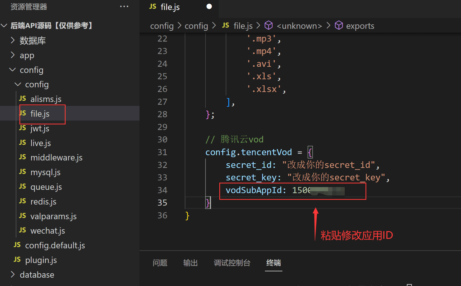The height and width of the screenshot is (286, 461).
Task: Click config.tencentVod on line 31
Action: point(249,152)
